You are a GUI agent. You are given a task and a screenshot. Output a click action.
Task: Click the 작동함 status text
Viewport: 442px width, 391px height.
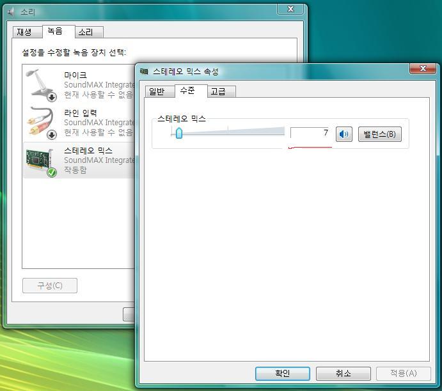tap(75, 170)
